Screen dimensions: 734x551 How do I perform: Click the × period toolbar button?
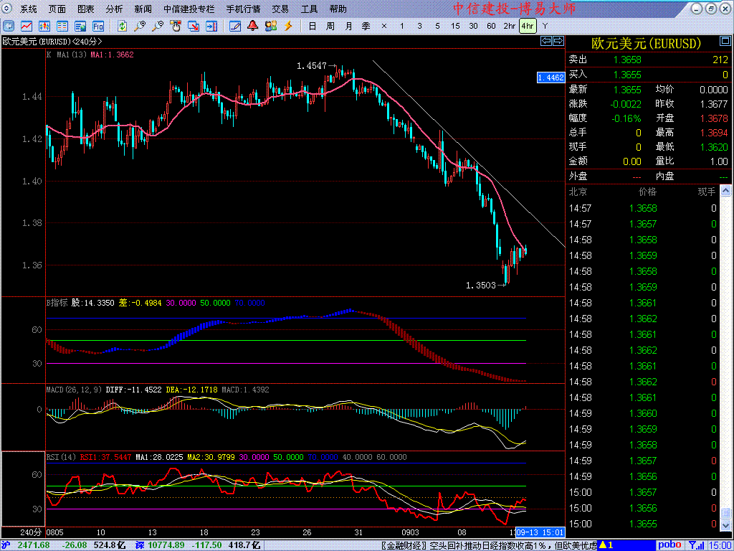pyautogui.click(x=384, y=26)
